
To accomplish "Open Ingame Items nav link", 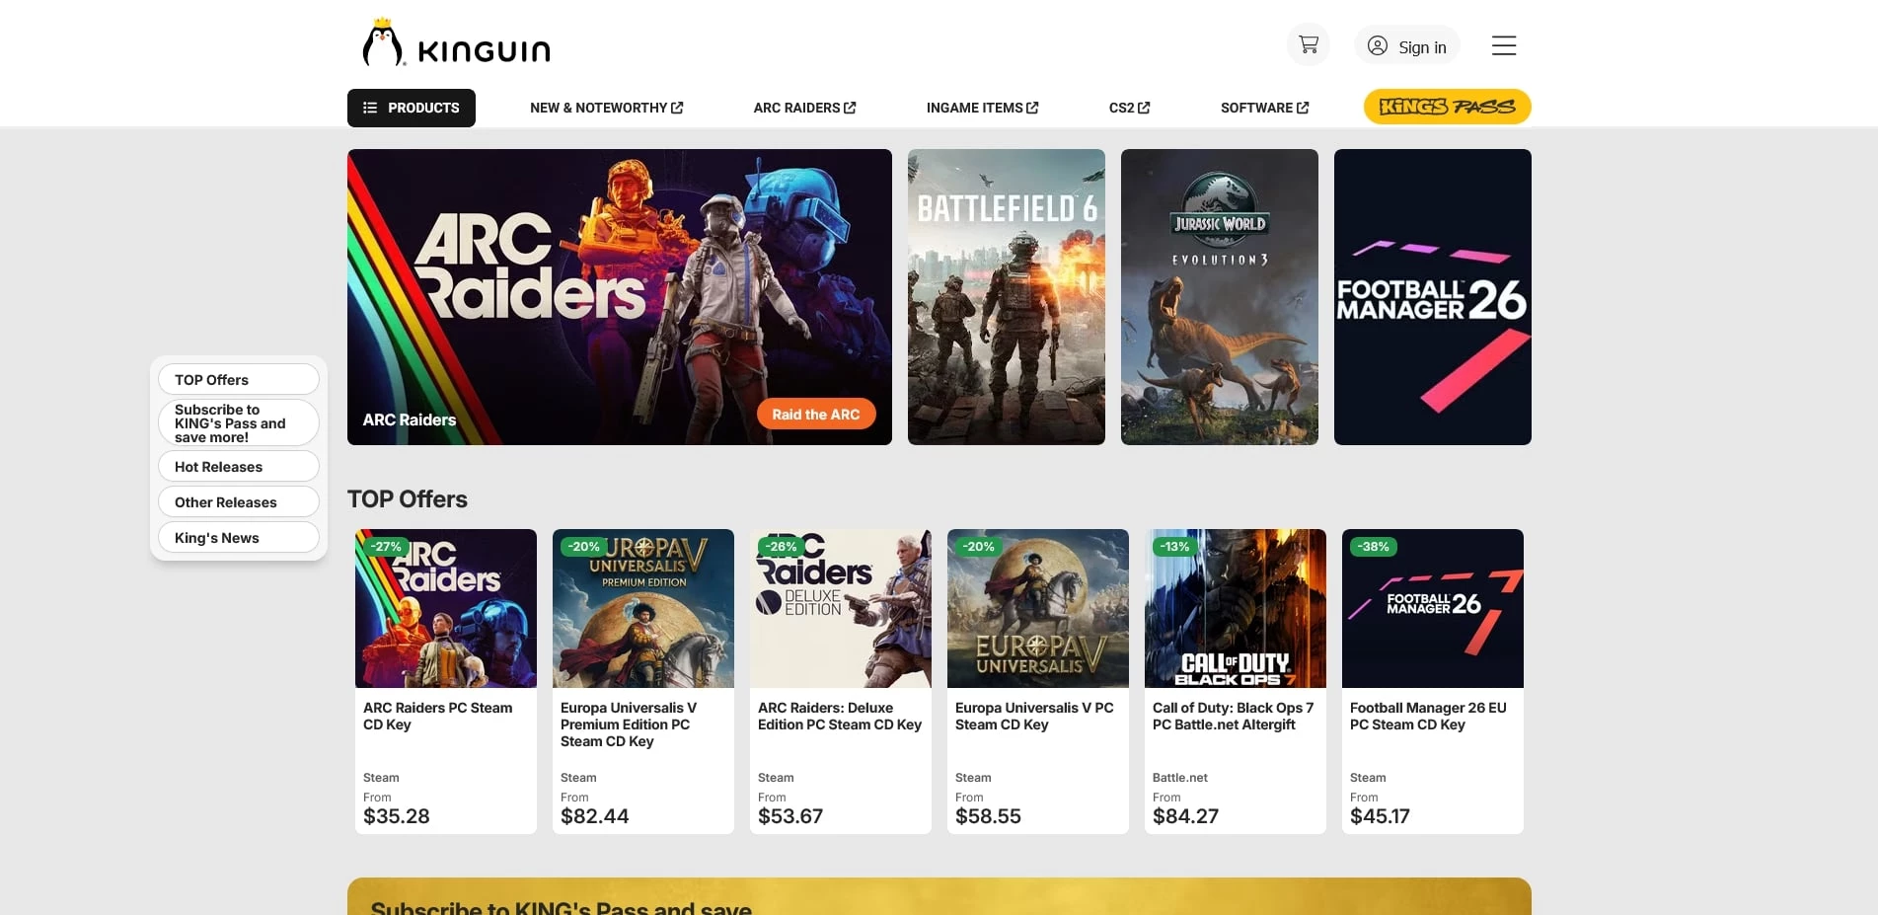I will click(x=982, y=108).
